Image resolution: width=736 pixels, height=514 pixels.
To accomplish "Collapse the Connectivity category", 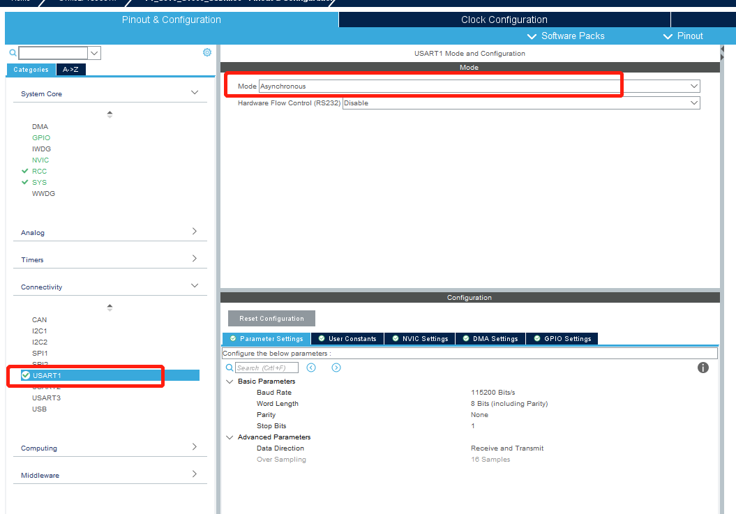I will pyautogui.click(x=195, y=285).
